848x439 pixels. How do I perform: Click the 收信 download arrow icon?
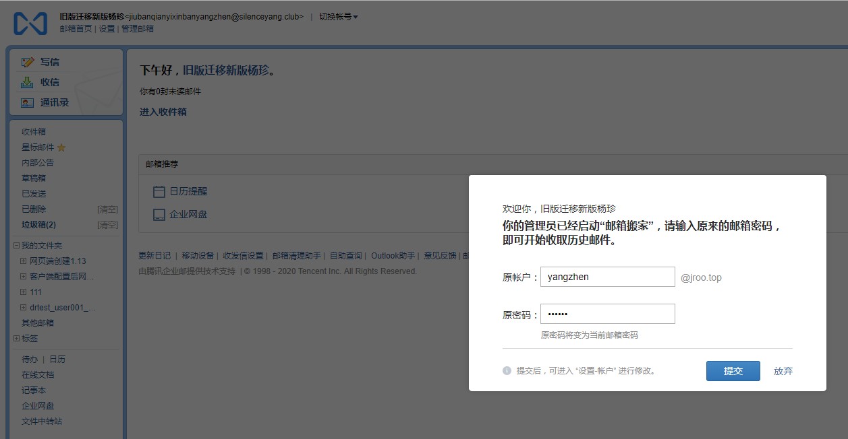[27, 82]
